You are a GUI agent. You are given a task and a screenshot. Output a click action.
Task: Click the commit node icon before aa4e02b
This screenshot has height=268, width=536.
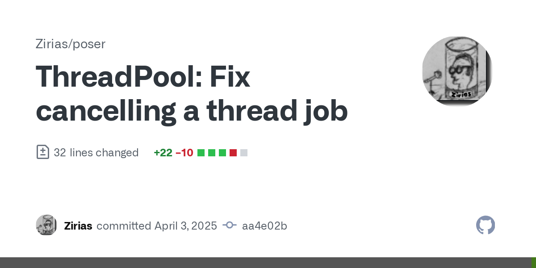coord(230,226)
